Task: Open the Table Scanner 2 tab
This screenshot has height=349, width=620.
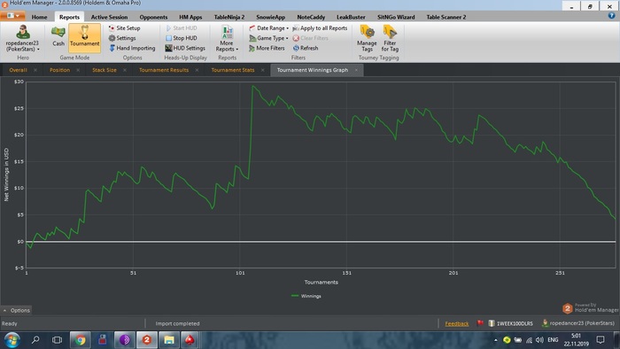Action: point(446,17)
